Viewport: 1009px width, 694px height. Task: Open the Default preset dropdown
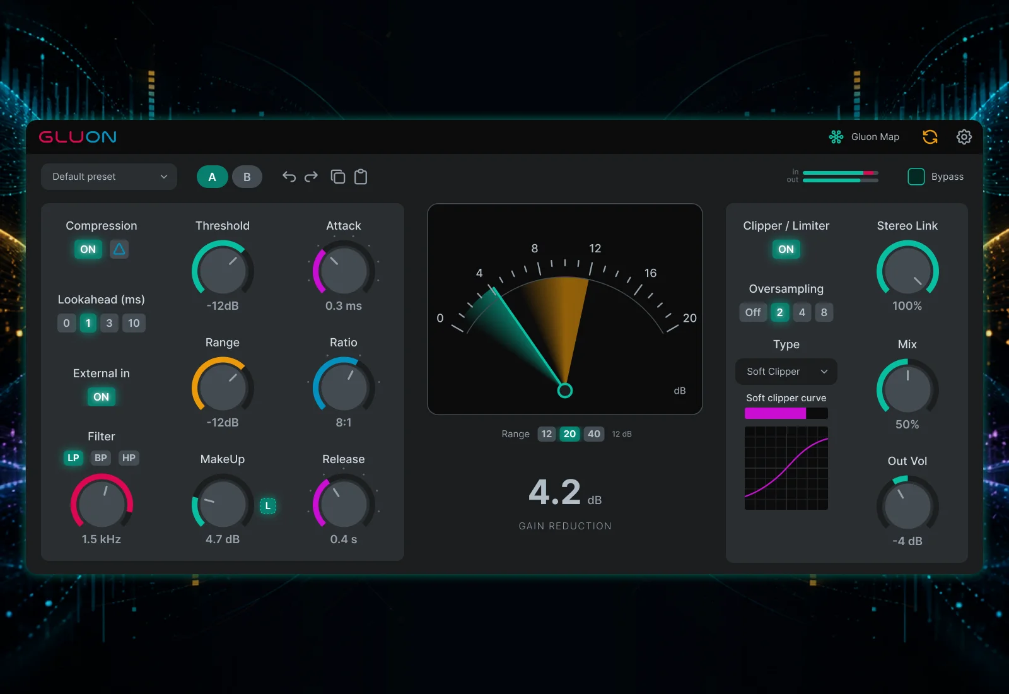pos(109,177)
